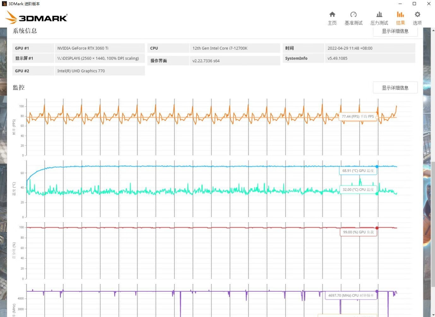
Task: Select SystemInfo version v5.49.1085
Action: 337,58
